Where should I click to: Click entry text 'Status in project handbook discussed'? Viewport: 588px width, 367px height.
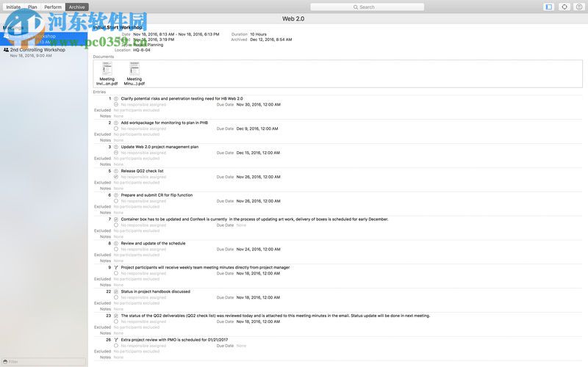pyautogui.click(x=156, y=291)
